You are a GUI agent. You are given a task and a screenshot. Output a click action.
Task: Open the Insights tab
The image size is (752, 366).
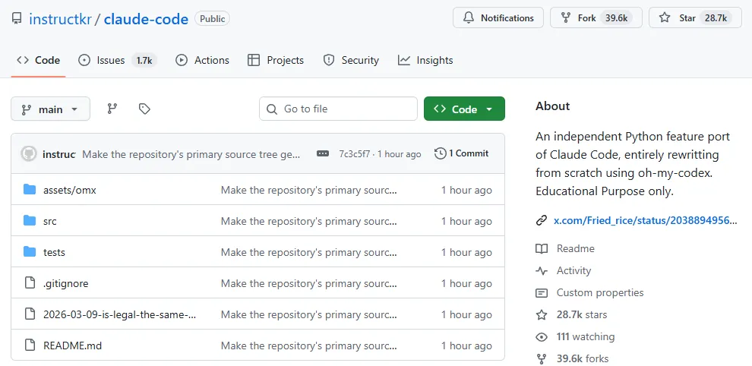425,60
